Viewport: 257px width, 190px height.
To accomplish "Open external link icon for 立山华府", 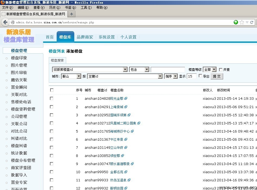I will 126,147.
